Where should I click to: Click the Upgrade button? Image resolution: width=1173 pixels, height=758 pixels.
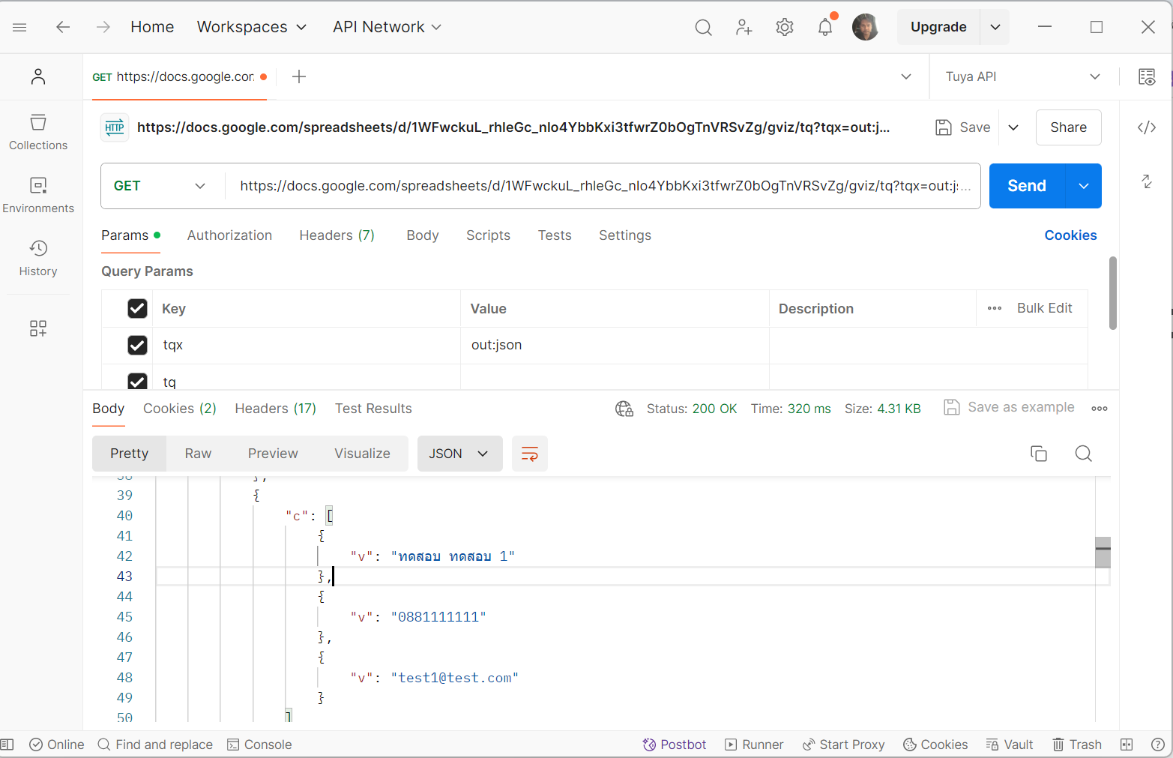938,27
